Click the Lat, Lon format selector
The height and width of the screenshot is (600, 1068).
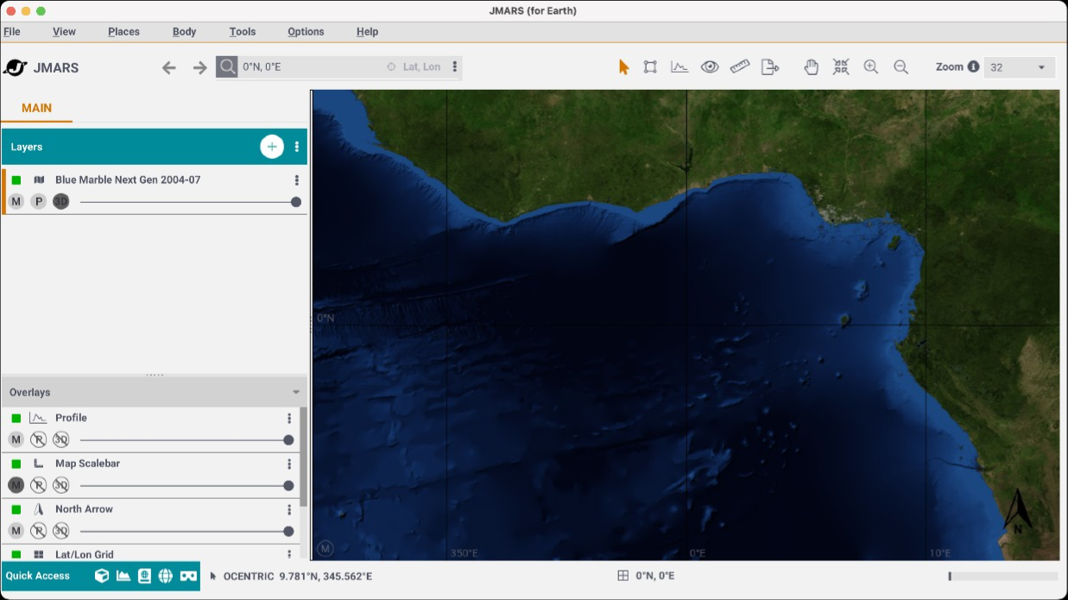tap(415, 66)
